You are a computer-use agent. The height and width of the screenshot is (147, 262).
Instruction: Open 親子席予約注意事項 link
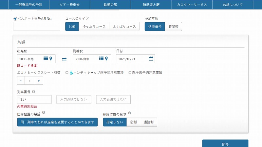(147, 73)
